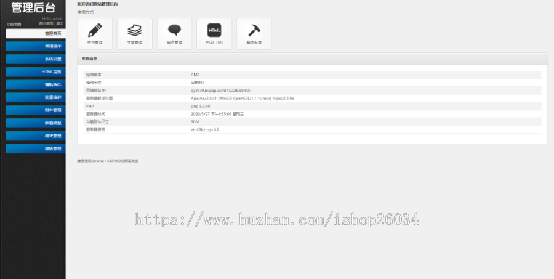Click the 服务器时间 row label
Image resolution: width=554 pixels, height=279 pixels.
pos(96,114)
